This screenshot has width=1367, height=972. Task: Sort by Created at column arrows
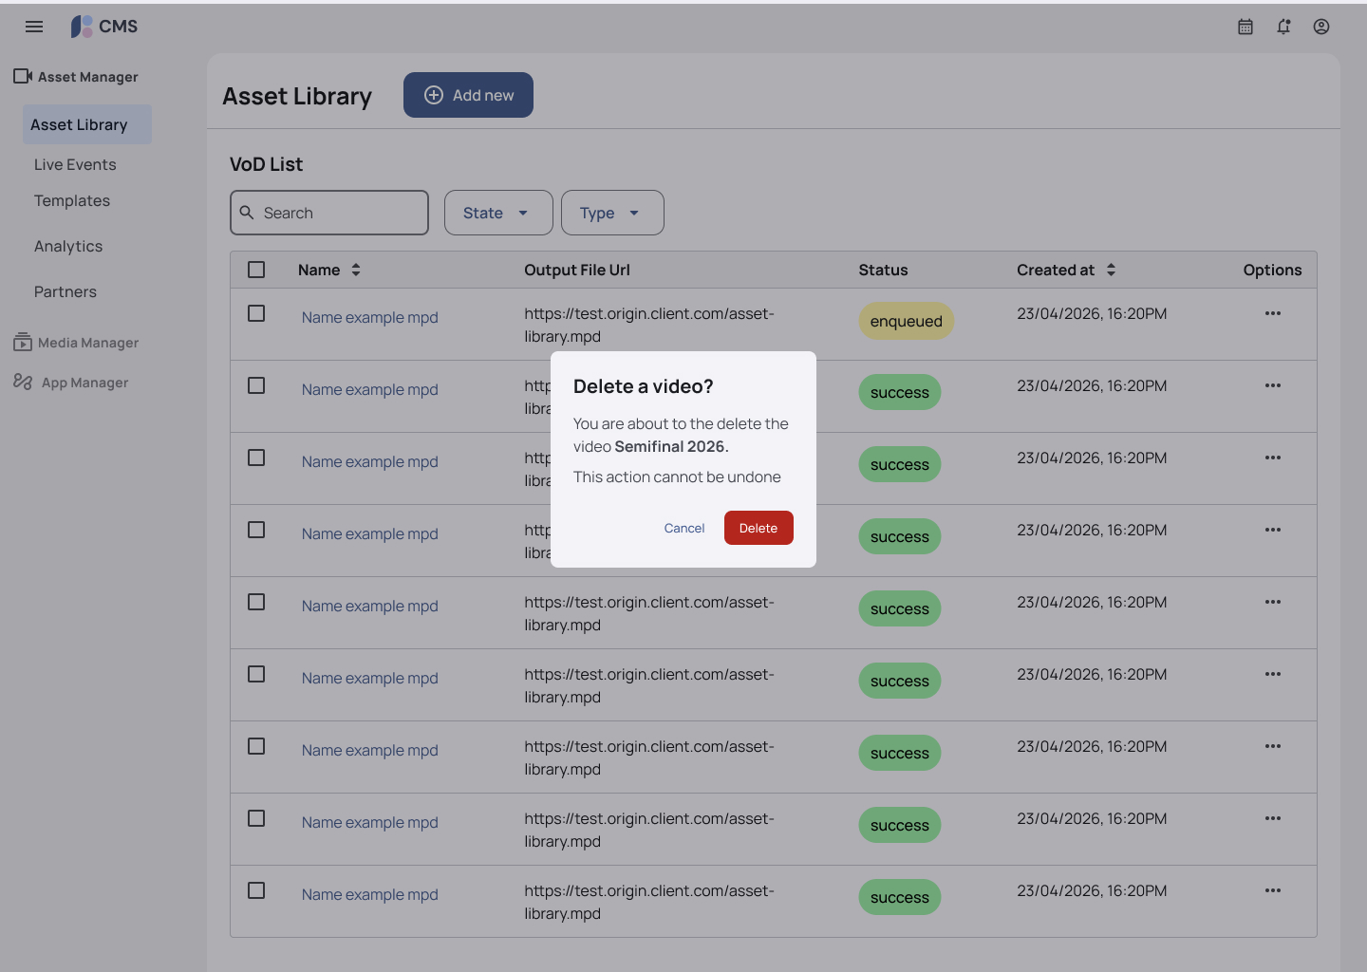click(x=1111, y=270)
